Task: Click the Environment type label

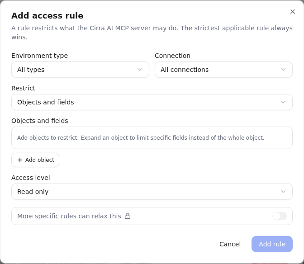Action: pyautogui.click(x=39, y=56)
